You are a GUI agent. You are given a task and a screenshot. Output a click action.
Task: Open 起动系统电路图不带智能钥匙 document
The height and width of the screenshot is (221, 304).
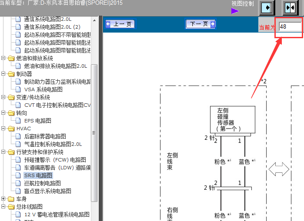click(57, 35)
